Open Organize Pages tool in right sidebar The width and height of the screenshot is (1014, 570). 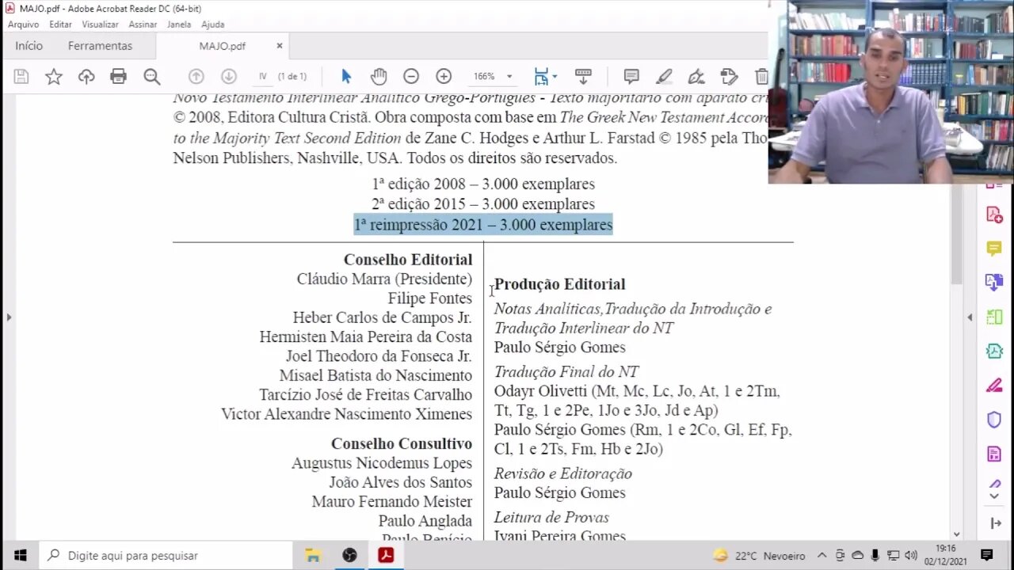[994, 317]
